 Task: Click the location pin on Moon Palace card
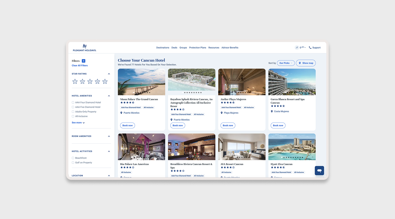point(121,113)
